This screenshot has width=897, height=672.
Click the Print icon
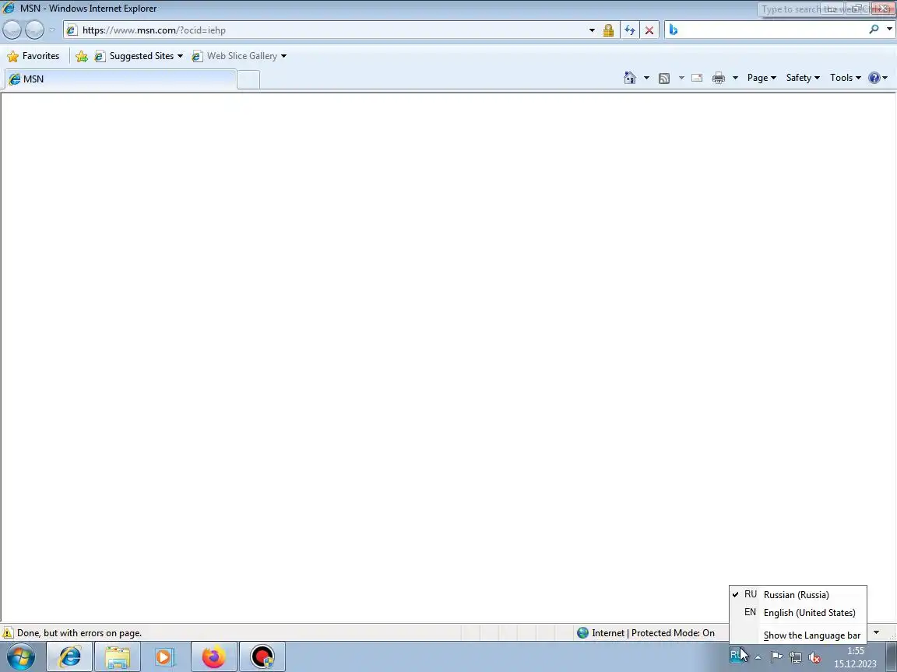click(x=719, y=79)
